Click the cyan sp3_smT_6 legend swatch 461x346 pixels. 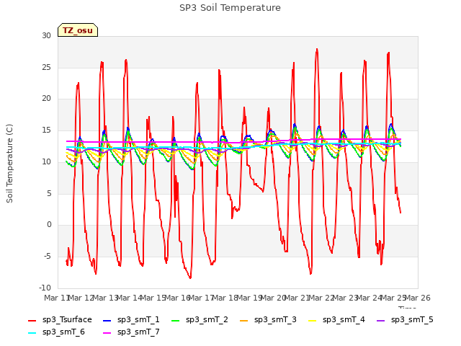[32, 333]
